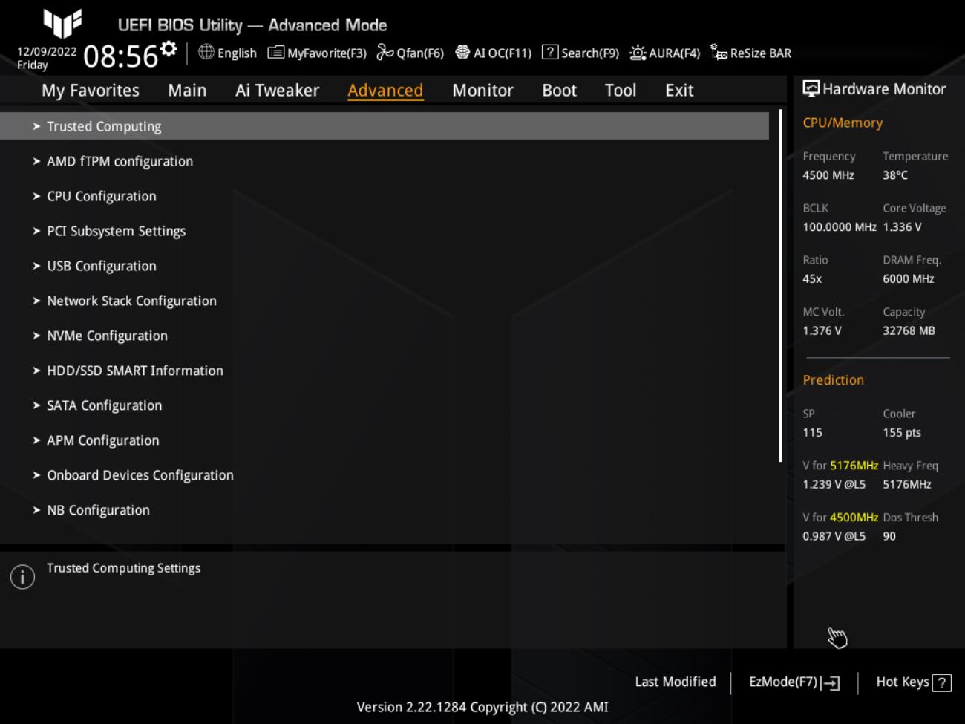
Task: Change language from English
Action: 237,53
